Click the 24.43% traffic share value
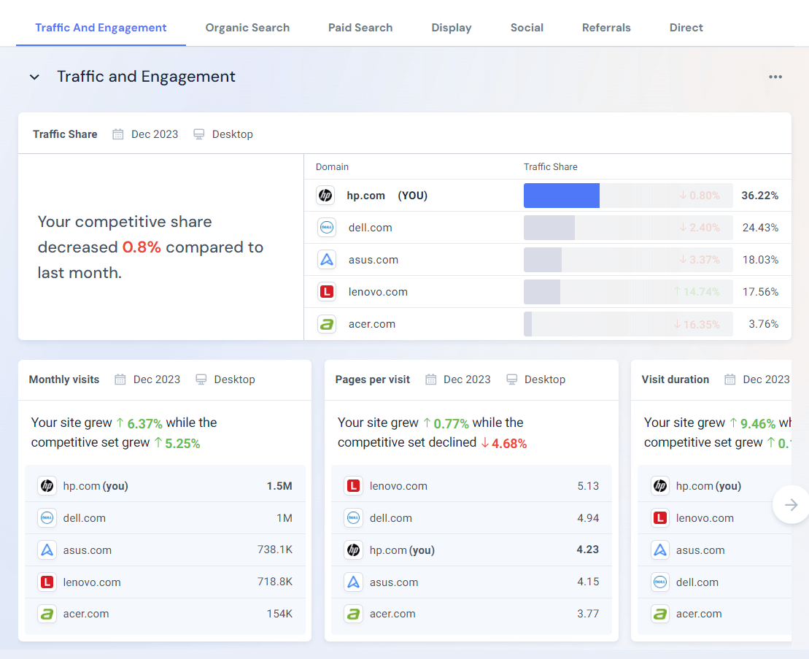Viewport: 809px width, 659px height. click(761, 228)
